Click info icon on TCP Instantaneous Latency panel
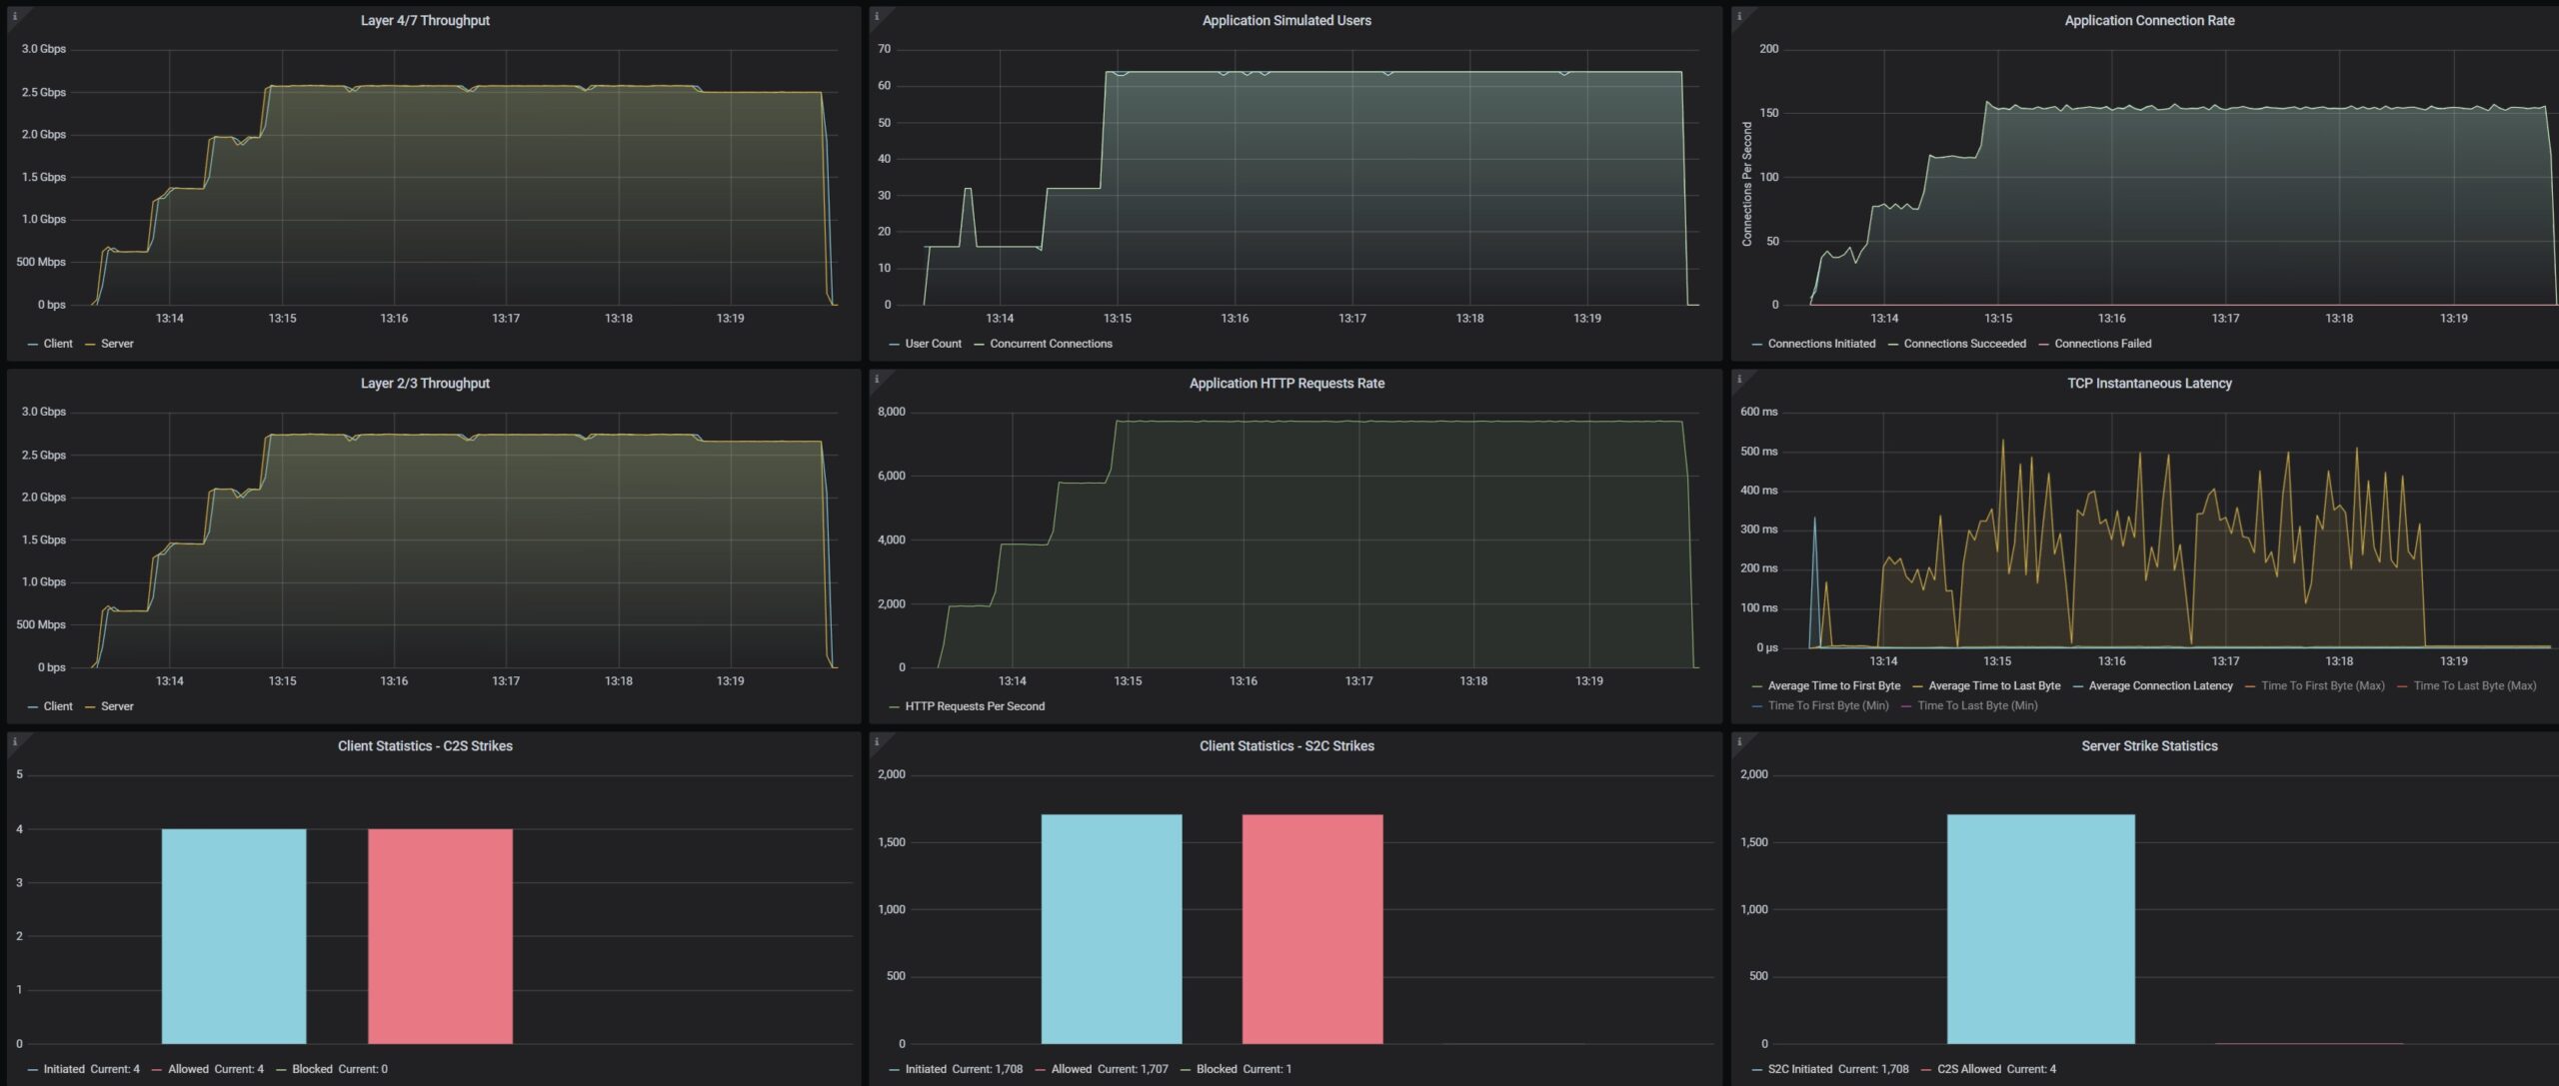Image resolution: width=2559 pixels, height=1086 pixels. [1739, 379]
